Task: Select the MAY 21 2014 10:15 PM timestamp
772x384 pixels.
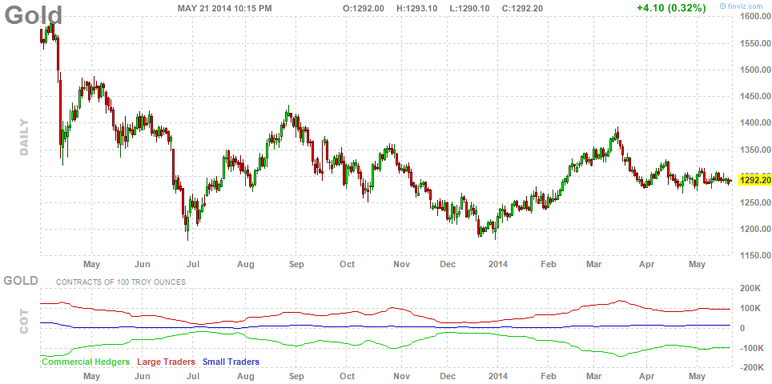Action: point(224,8)
